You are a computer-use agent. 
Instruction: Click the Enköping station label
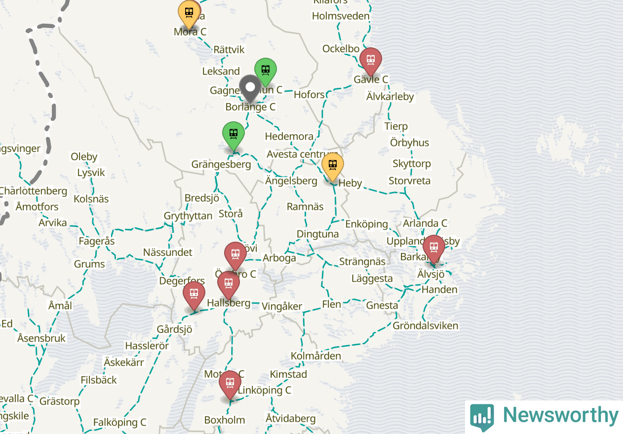[366, 224]
